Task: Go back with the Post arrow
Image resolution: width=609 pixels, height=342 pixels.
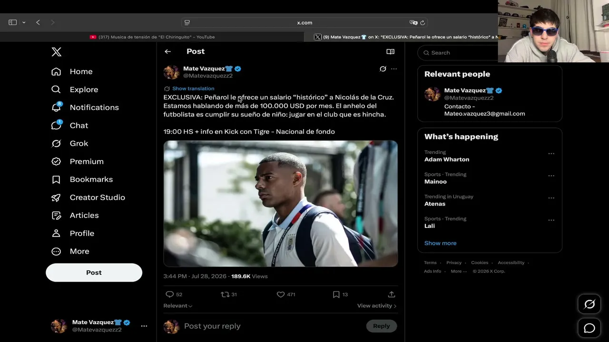Action: (x=167, y=51)
